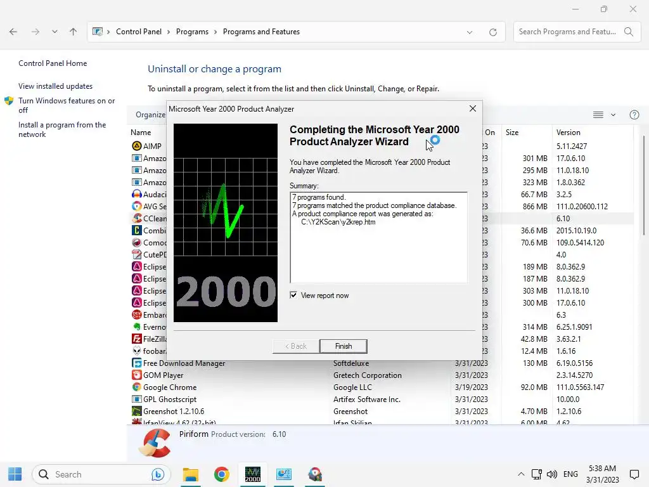The height and width of the screenshot is (487, 649).
Task: Click the Control Panel breadcrumb
Action: [x=139, y=32]
